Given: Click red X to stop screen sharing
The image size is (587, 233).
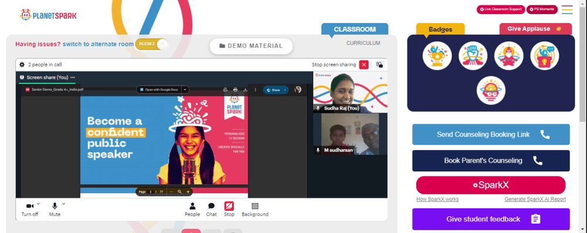Looking at the screenshot, I should [x=363, y=64].
